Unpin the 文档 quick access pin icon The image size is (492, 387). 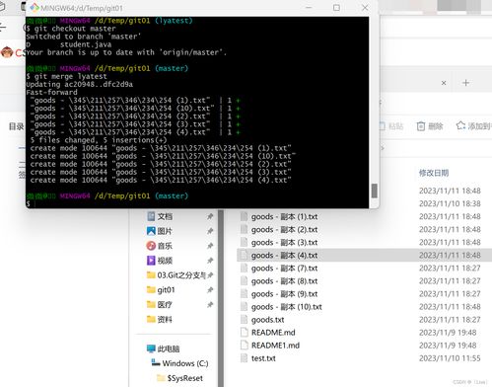pyautogui.click(x=210, y=216)
